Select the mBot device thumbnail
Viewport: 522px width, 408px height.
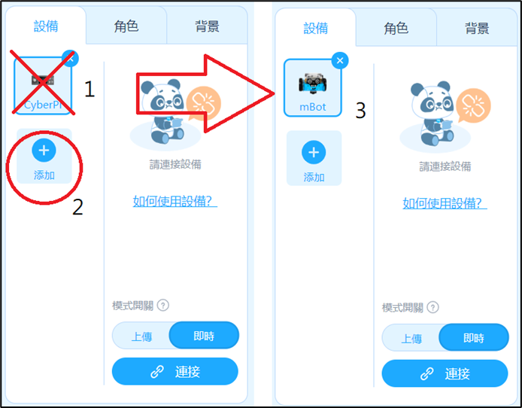pos(313,88)
